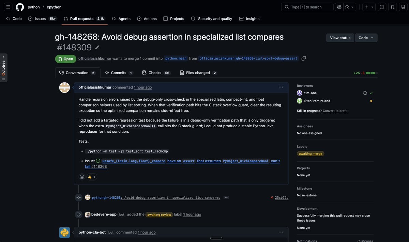Open the python:main base branch
The width and height of the screenshot is (409, 242).
[176, 59]
